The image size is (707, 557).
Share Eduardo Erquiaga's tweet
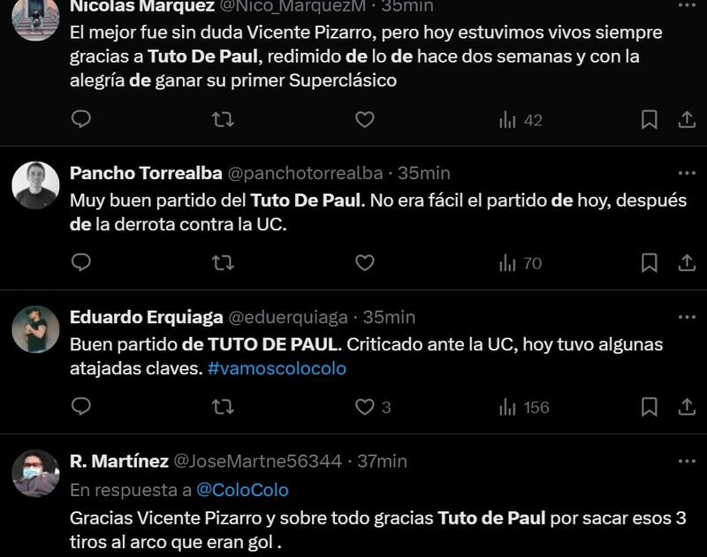(687, 407)
